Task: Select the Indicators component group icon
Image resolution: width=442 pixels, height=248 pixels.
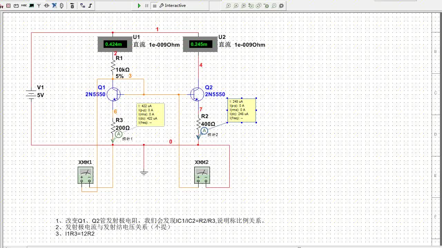Action: (x=9, y=6)
